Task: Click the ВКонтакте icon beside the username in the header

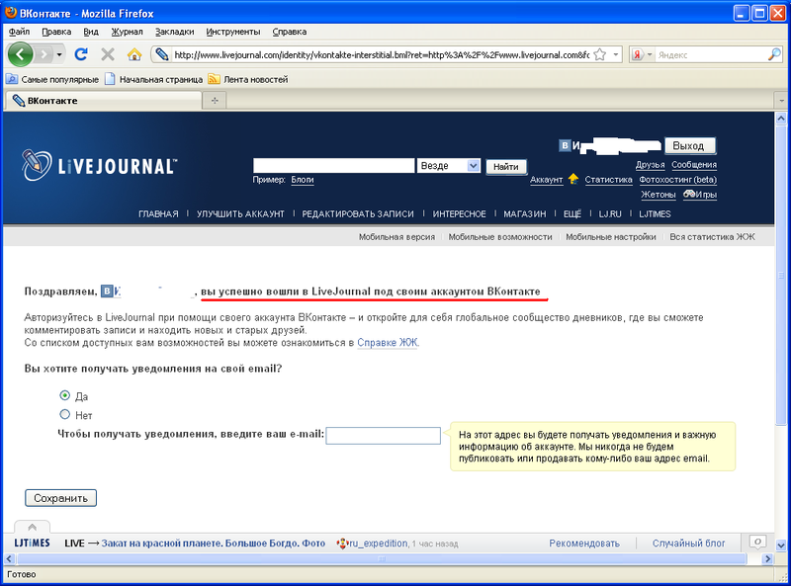Action: point(565,145)
